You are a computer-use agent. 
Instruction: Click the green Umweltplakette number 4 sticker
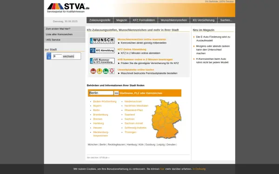click(x=106, y=71)
